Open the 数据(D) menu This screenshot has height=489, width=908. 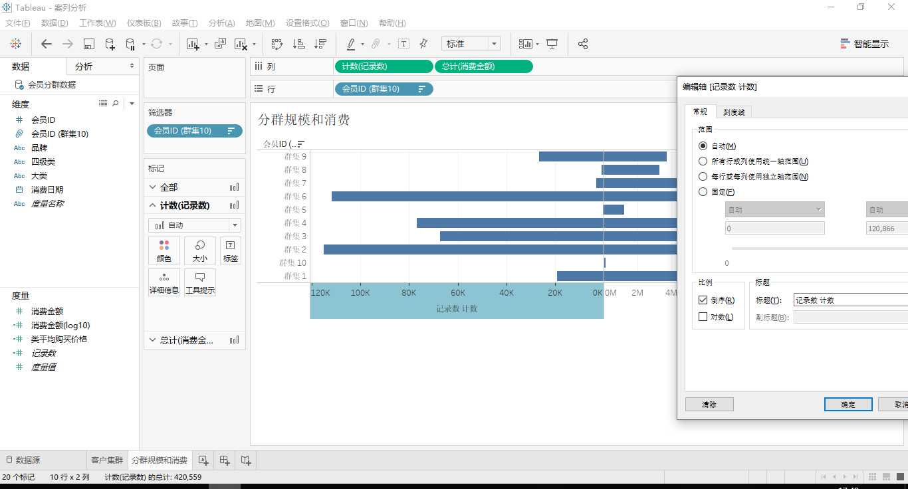point(55,23)
